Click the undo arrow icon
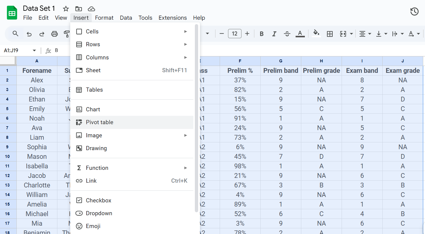Screen dimensions: 425x234 (29, 34)
